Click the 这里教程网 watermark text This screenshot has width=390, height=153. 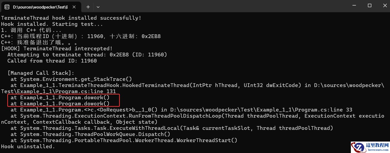point(377,145)
